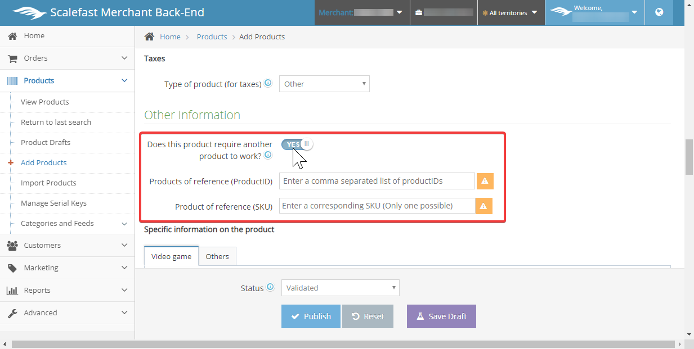Open the Type of product dropdown
This screenshot has width=694, height=349.
click(324, 84)
